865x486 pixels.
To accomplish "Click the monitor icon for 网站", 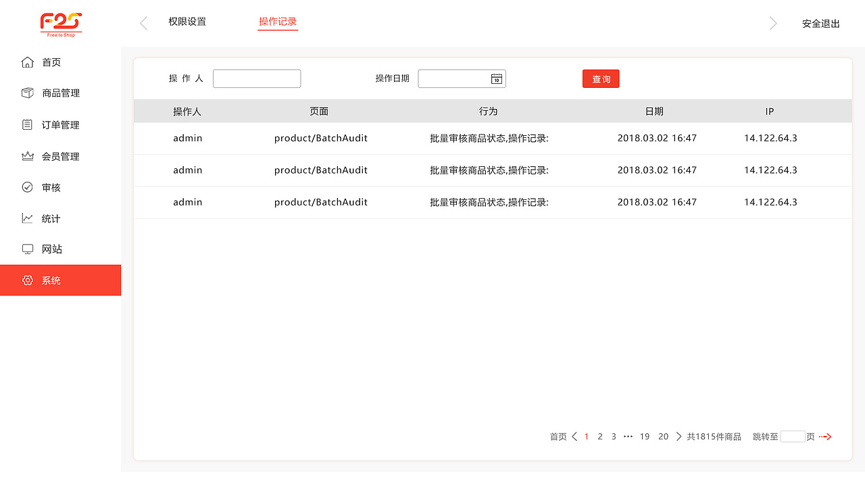I will pos(28,249).
